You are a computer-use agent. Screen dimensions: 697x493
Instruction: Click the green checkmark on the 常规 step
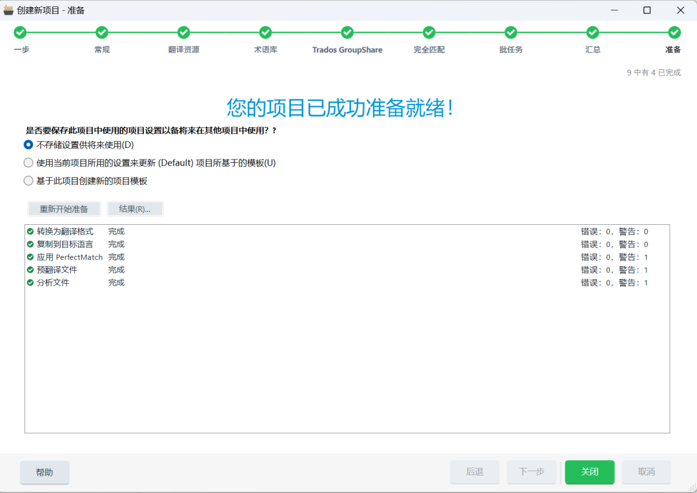pos(101,32)
